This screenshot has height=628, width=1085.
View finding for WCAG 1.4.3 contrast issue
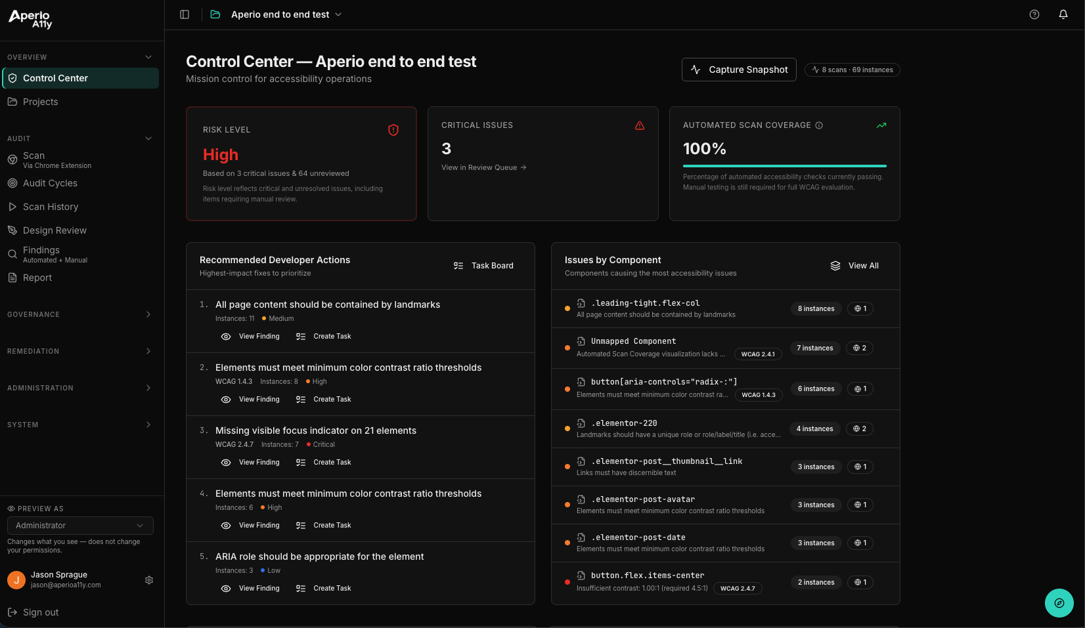pos(250,399)
